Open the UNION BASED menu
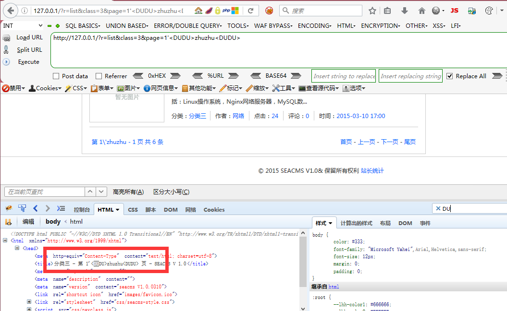 point(127,26)
